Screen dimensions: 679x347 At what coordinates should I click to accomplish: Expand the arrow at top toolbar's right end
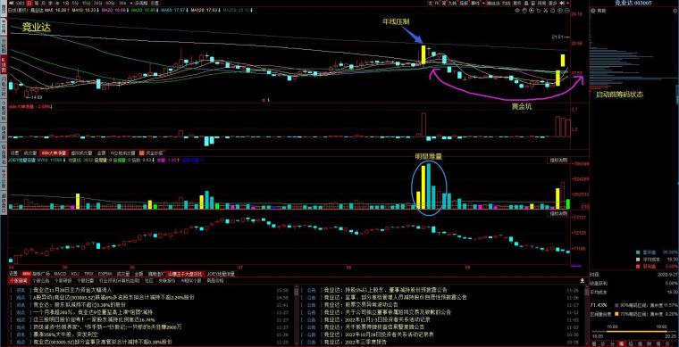click(567, 3)
